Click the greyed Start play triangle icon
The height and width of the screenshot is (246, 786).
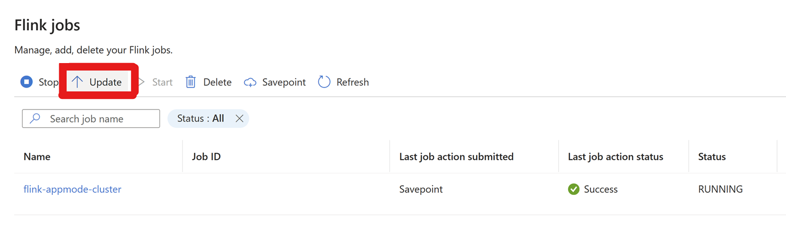(141, 82)
